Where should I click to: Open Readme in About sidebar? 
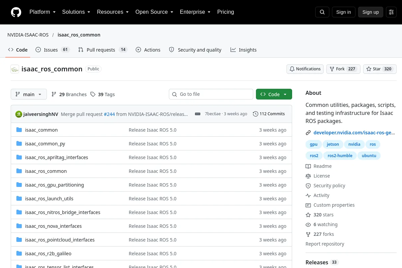319,166
